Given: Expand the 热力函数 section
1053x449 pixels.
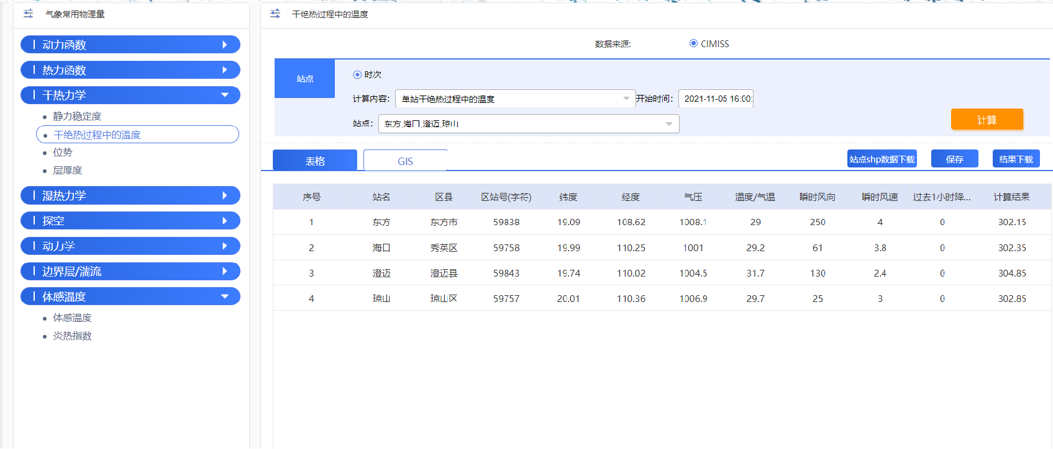Looking at the screenshot, I should pyautogui.click(x=130, y=70).
